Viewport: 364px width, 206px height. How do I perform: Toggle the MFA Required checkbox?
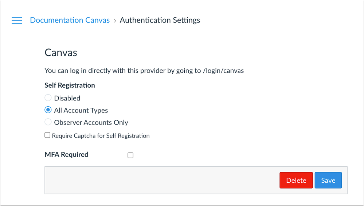coord(130,155)
